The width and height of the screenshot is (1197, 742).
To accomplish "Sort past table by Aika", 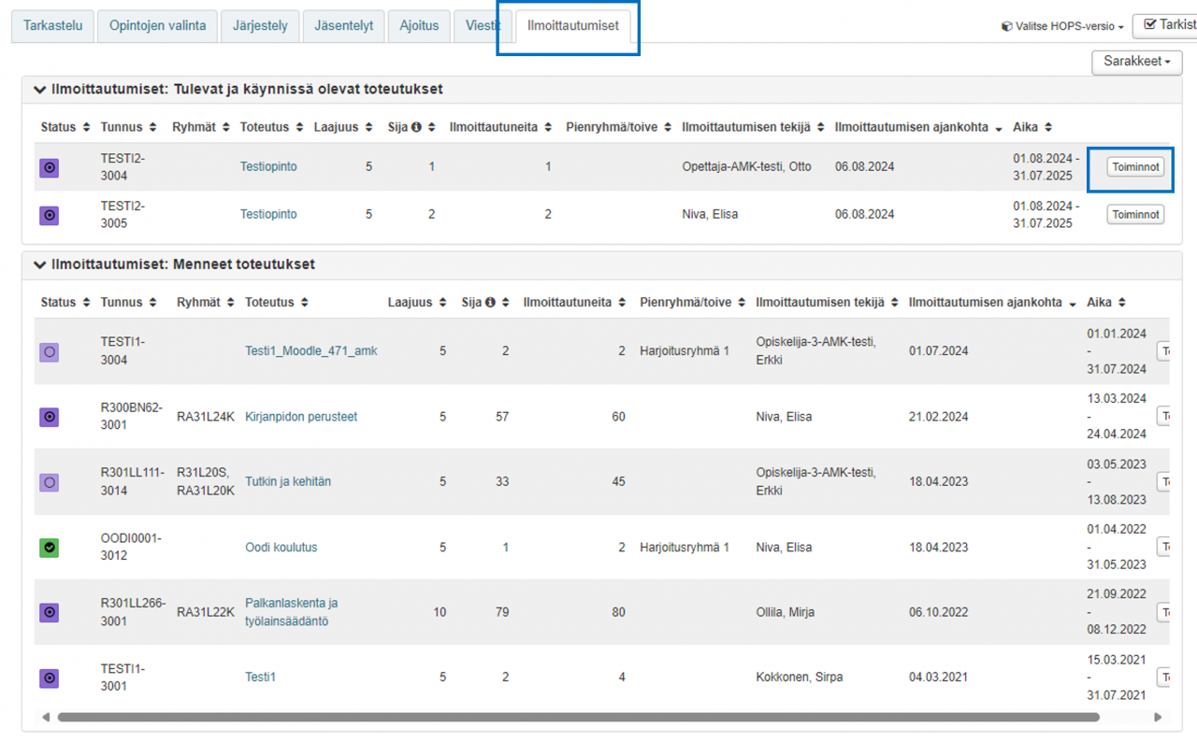I will [1106, 303].
